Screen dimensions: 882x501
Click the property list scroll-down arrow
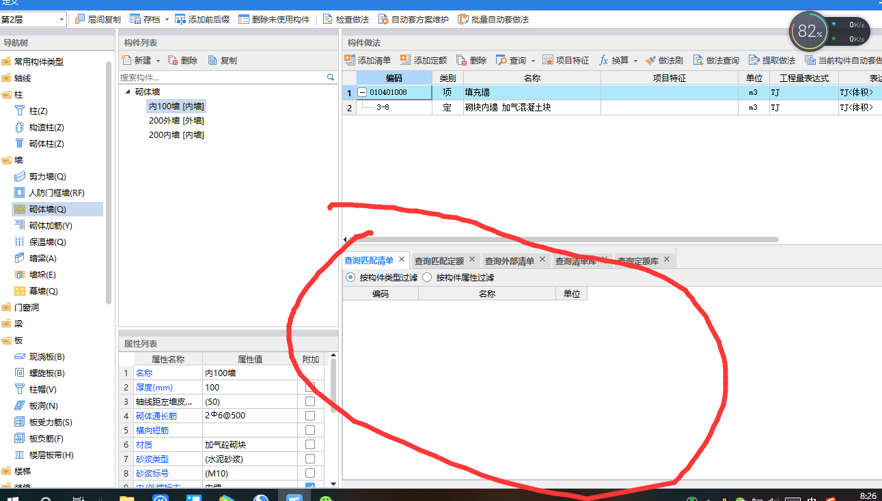333,483
